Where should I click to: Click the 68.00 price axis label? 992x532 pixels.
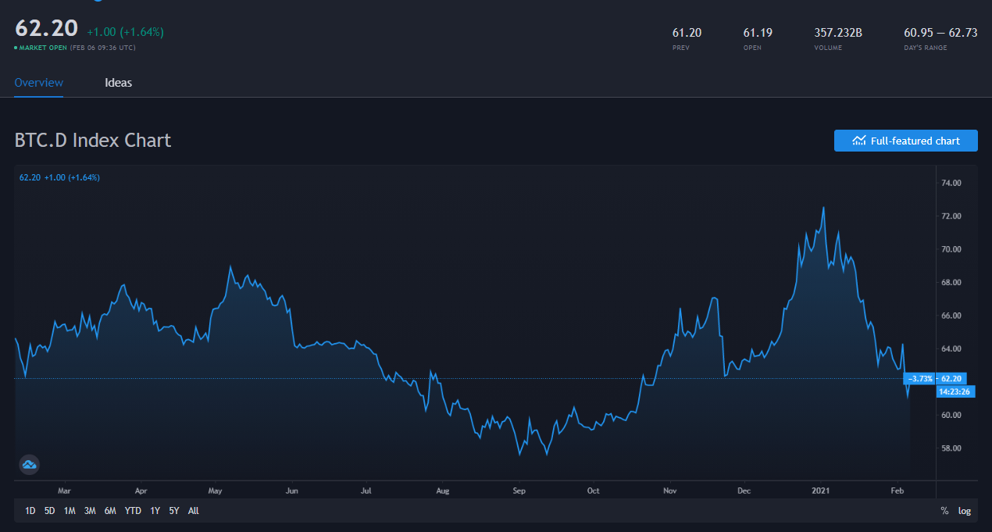click(x=951, y=282)
